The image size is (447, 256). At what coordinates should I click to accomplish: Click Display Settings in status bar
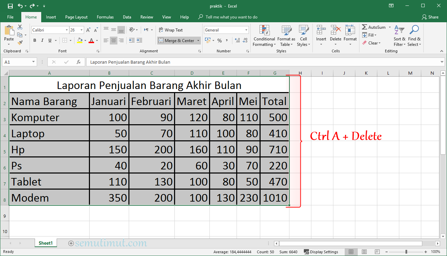click(x=321, y=252)
